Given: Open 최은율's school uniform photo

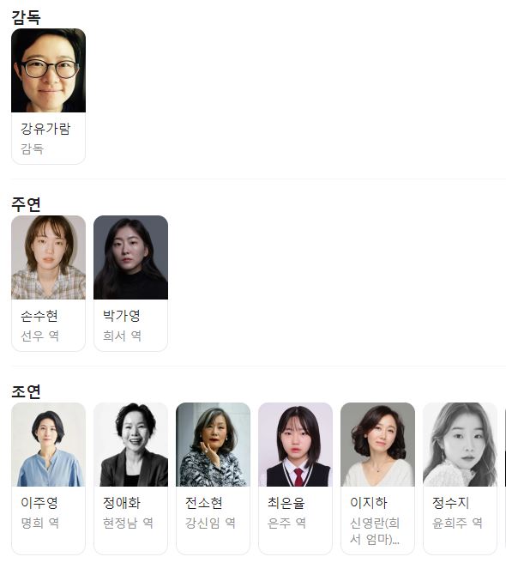Looking at the screenshot, I should coord(295,445).
